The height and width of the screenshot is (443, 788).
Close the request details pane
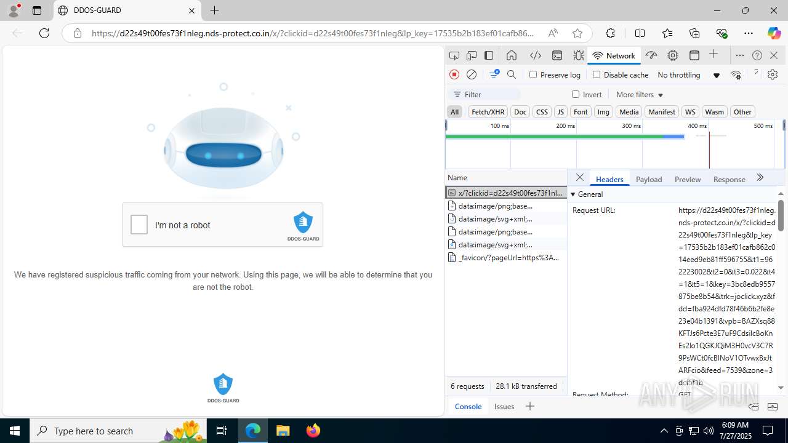(579, 178)
